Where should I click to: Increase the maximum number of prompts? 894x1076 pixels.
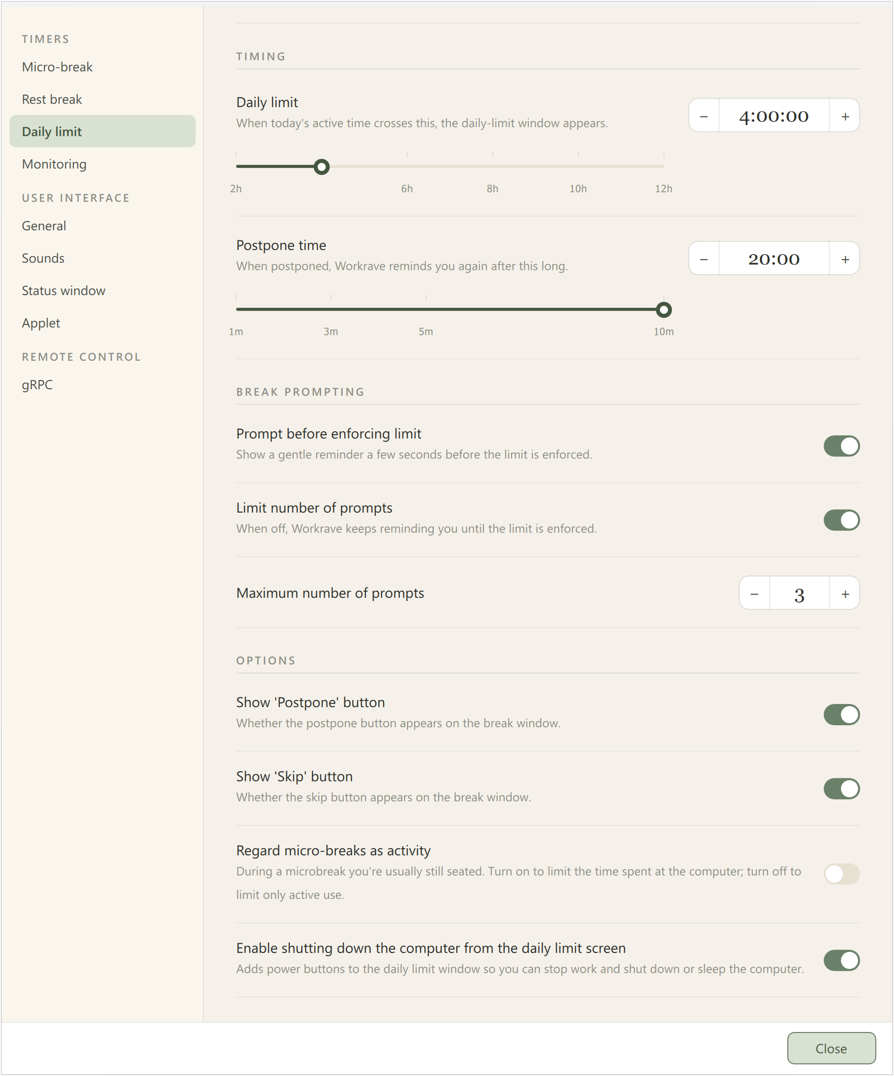point(845,593)
